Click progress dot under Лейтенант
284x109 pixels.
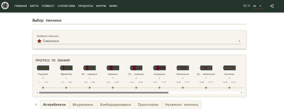click(183, 88)
